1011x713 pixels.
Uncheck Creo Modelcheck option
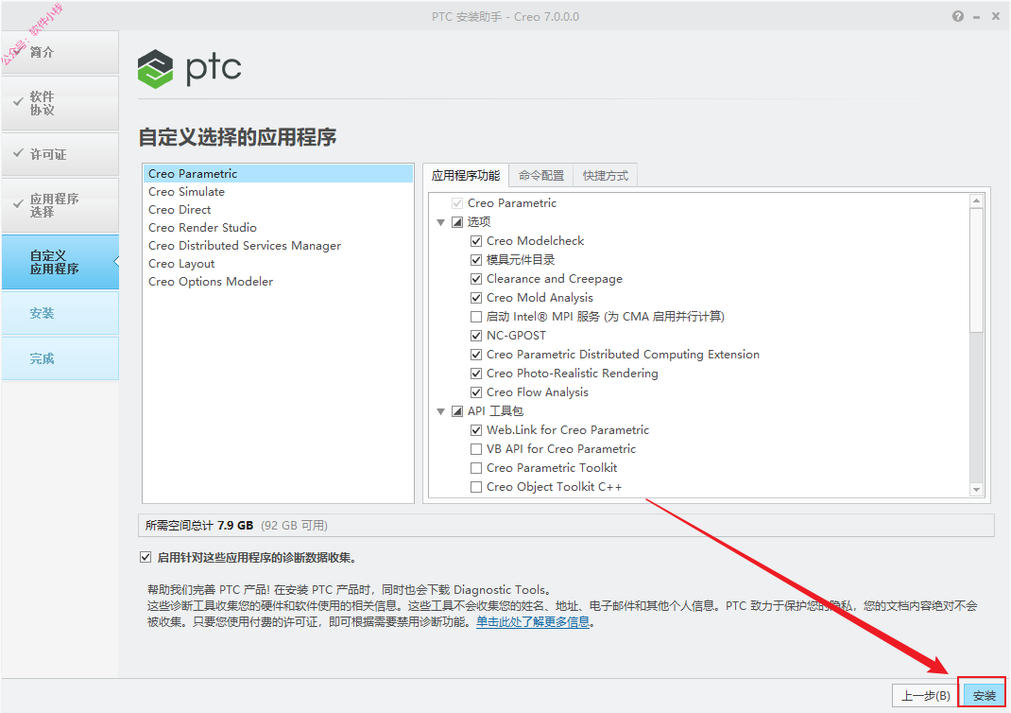tap(476, 241)
